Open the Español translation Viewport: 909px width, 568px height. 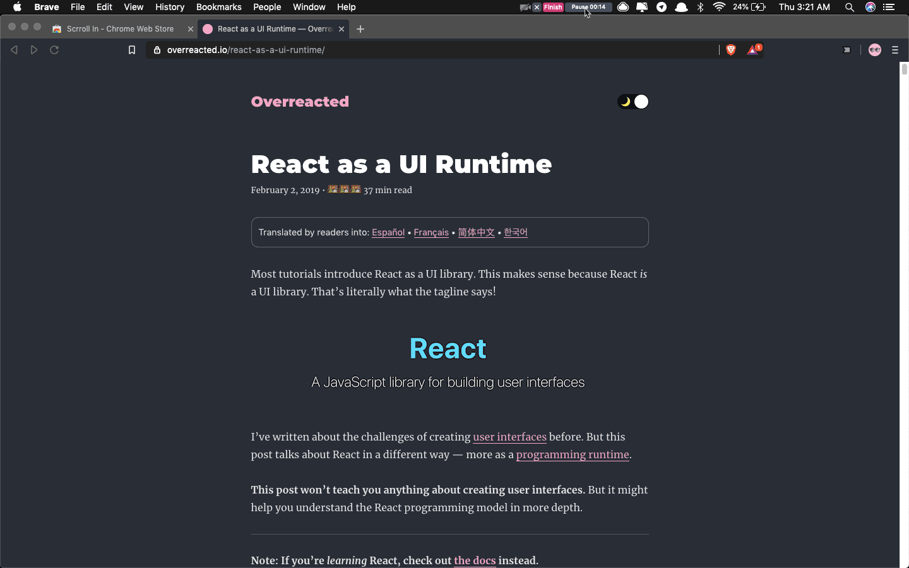coord(388,232)
